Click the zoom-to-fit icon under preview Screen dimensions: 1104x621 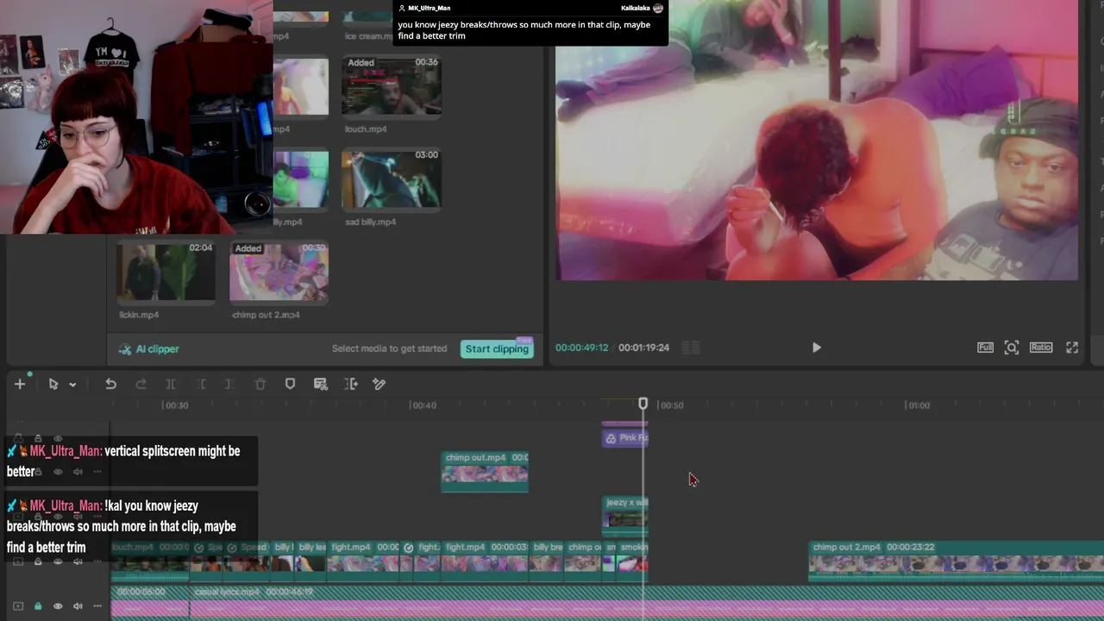pos(1012,348)
